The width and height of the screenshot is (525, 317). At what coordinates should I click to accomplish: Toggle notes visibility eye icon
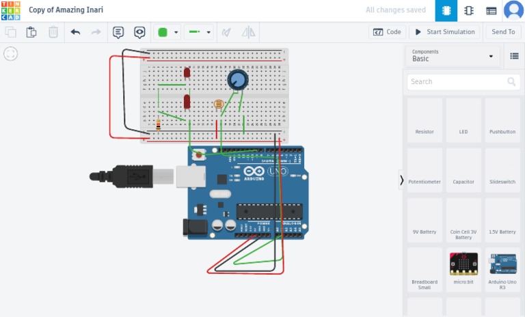[139, 33]
